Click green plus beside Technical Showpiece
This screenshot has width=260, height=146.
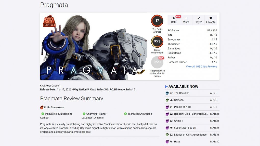pos(125,114)
